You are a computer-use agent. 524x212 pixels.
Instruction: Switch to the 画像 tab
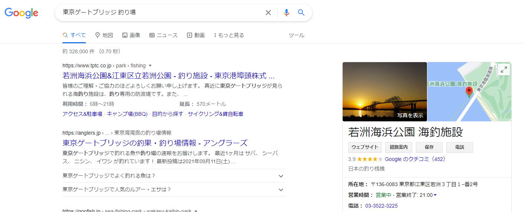pyautogui.click(x=131, y=35)
